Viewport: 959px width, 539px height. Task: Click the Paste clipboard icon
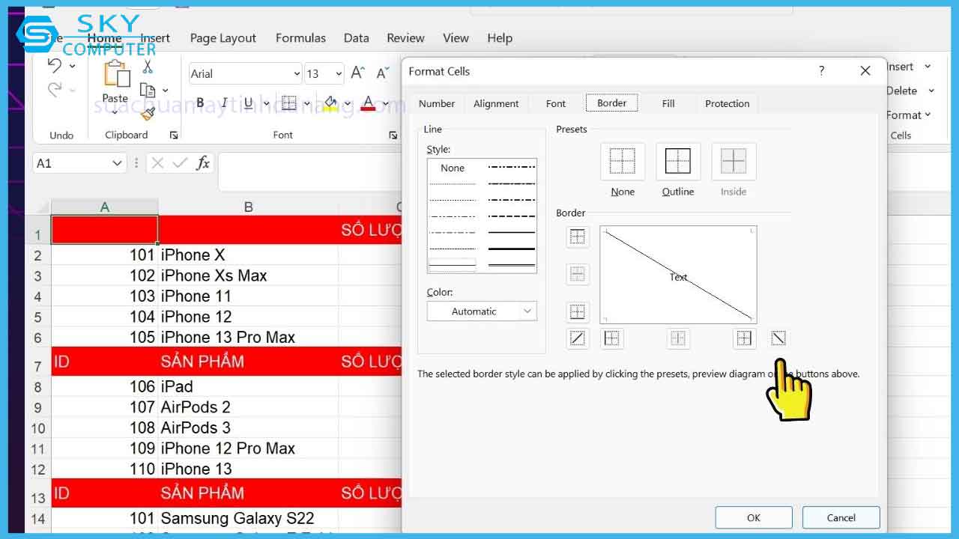click(x=116, y=73)
